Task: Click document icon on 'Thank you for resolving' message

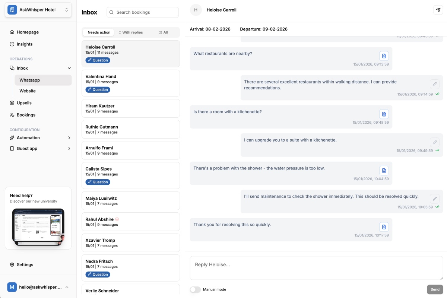Action: 384,227
